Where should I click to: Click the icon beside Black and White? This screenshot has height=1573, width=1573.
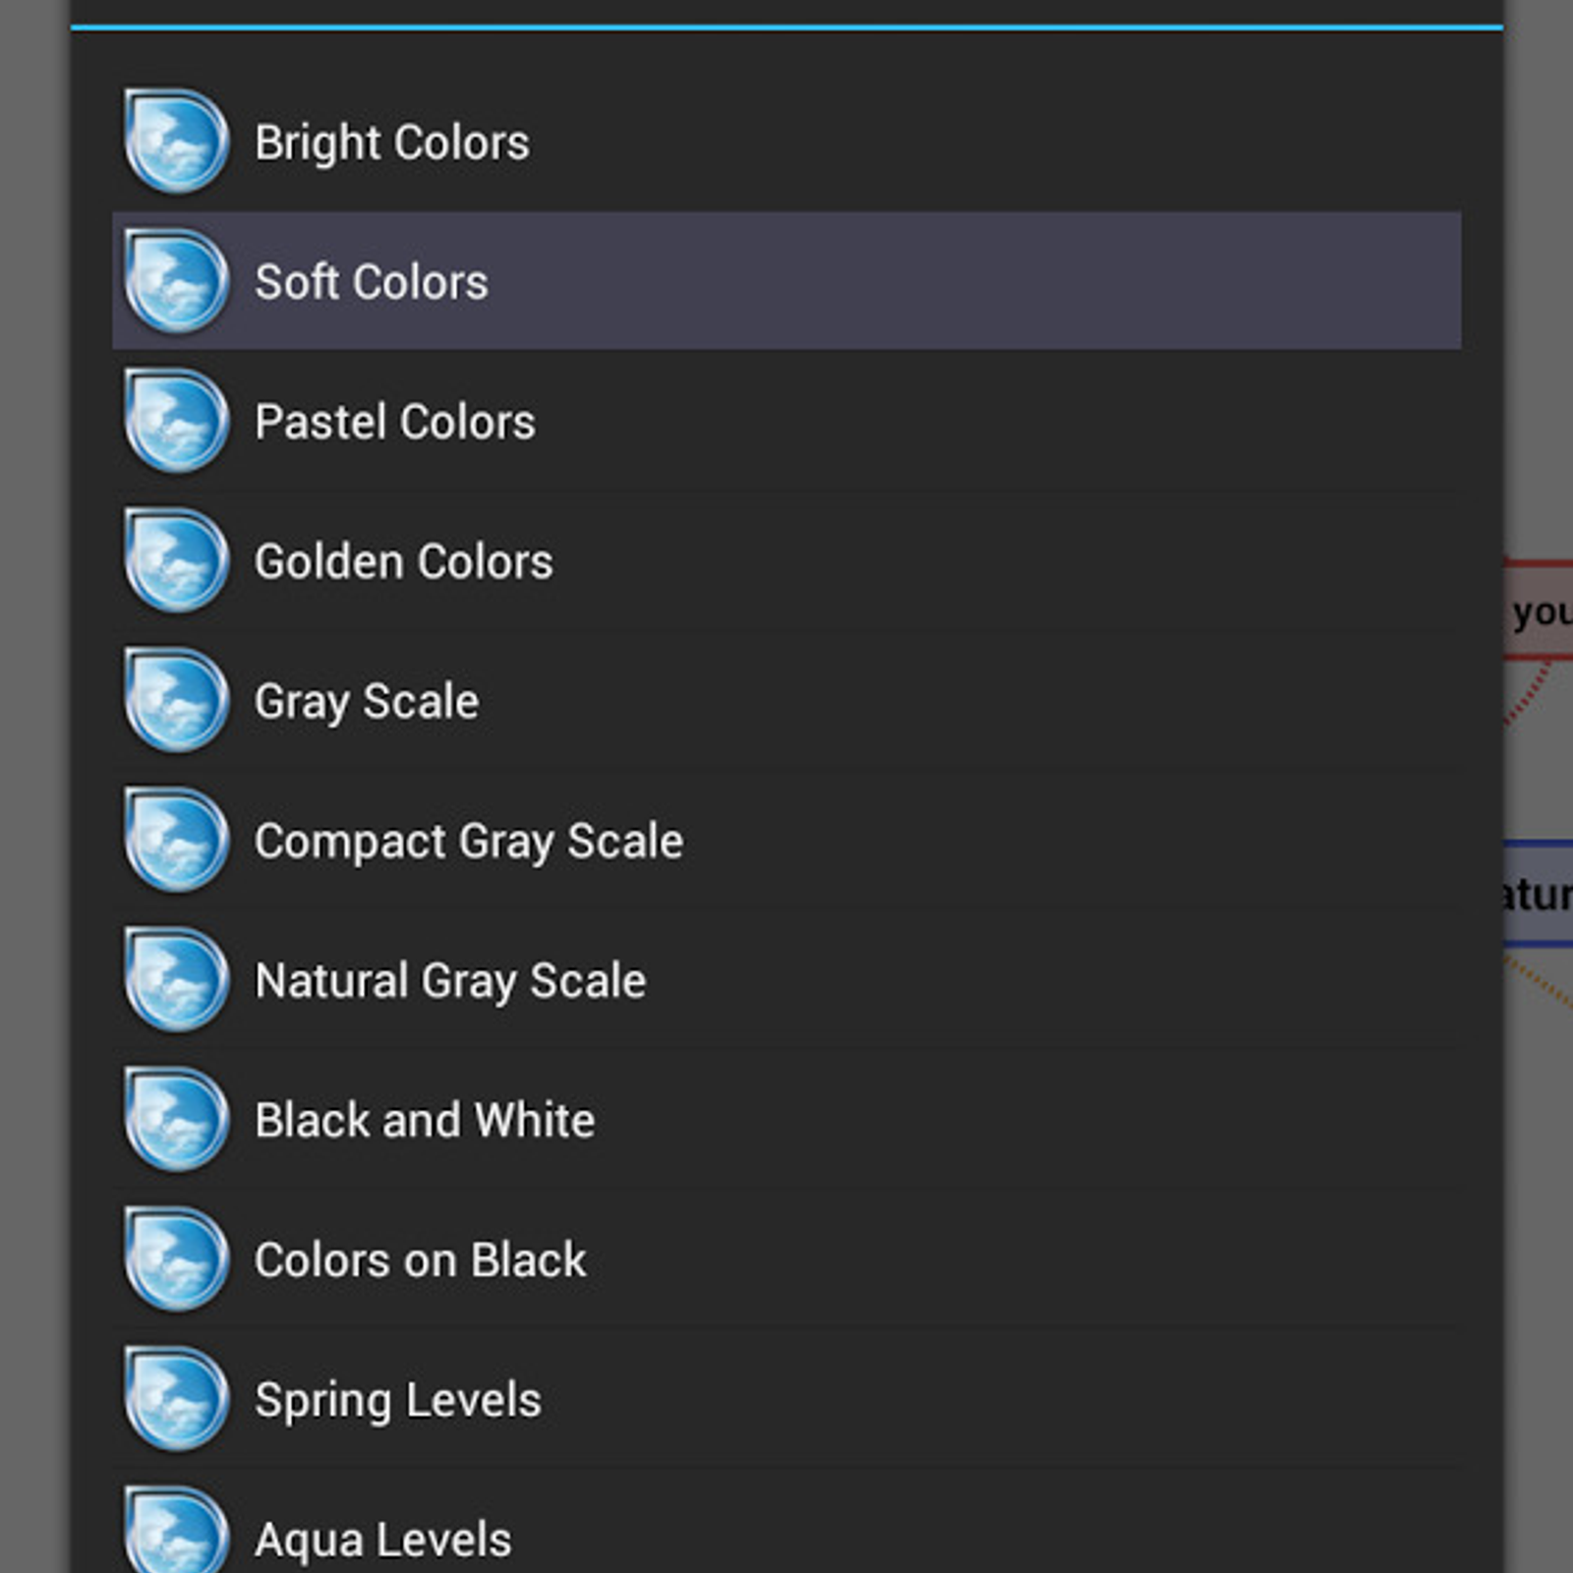pyautogui.click(x=177, y=1119)
